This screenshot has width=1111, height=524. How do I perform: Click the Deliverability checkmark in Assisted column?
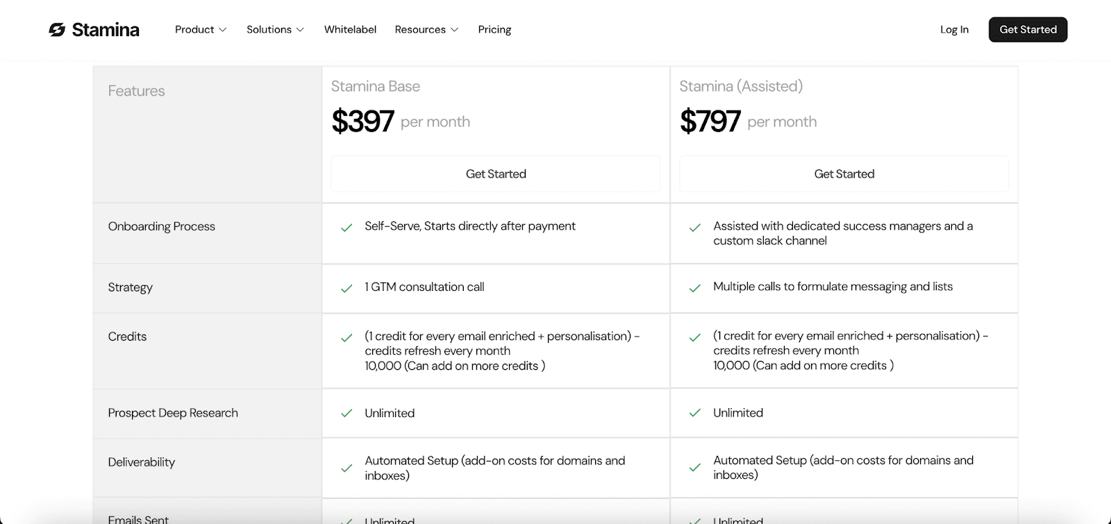click(694, 468)
